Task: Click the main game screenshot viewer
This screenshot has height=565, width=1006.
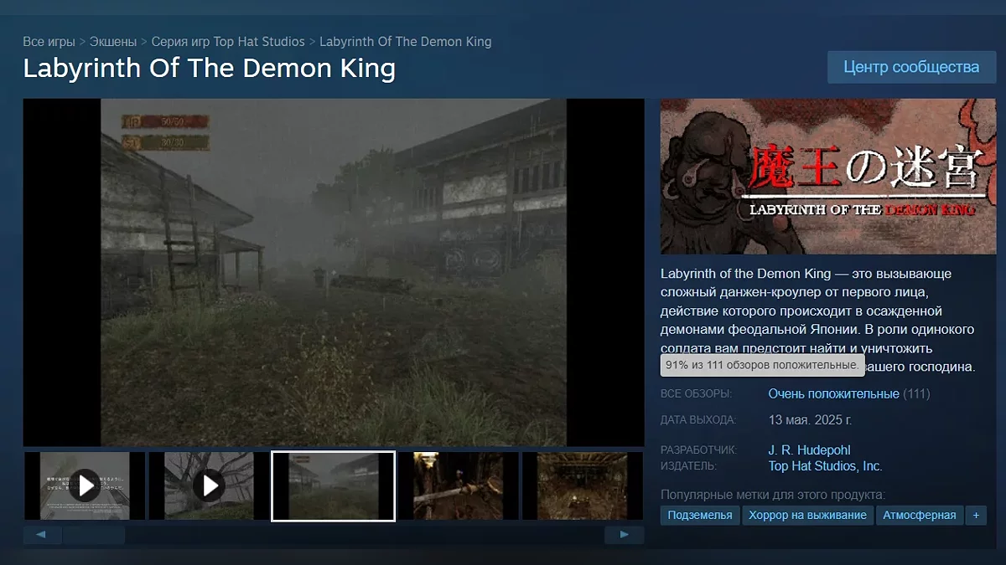Action: click(334, 273)
